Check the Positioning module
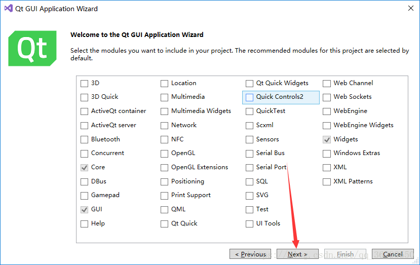420x265 pixels. [164, 182]
